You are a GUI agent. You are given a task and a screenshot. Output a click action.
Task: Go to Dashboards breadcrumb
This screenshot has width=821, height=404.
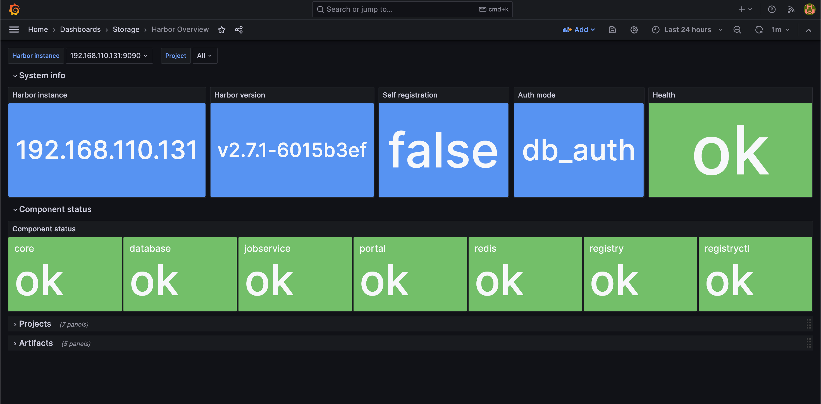click(80, 29)
